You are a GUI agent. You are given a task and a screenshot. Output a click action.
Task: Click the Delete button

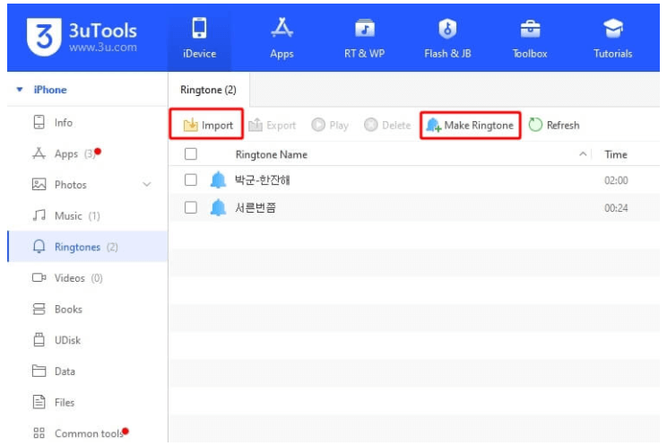coord(387,126)
